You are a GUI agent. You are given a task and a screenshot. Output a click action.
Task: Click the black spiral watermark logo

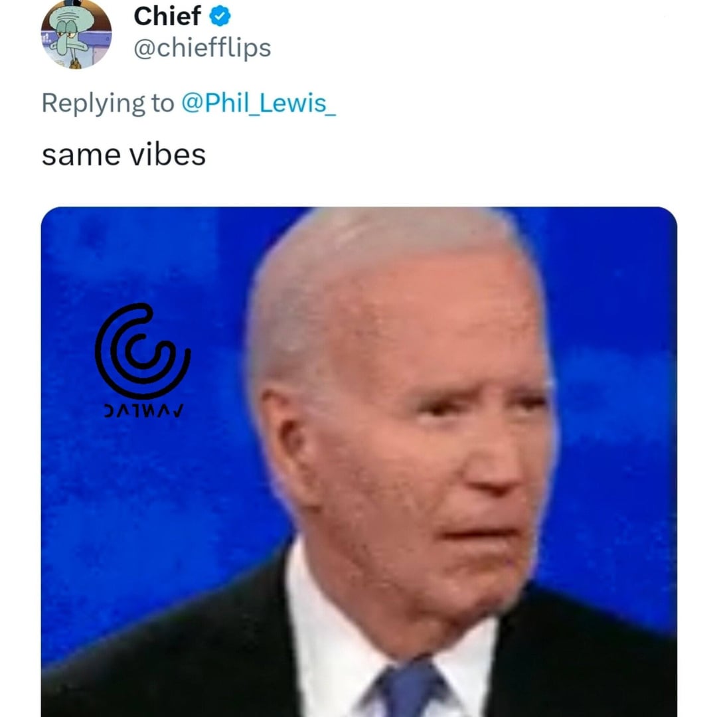click(x=142, y=351)
